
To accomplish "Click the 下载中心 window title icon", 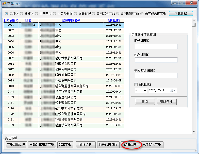I will click(4, 4).
